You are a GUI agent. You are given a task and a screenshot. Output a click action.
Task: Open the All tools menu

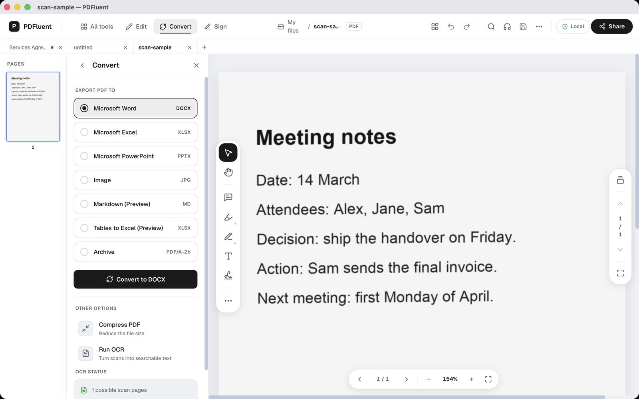[x=97, y=26]
